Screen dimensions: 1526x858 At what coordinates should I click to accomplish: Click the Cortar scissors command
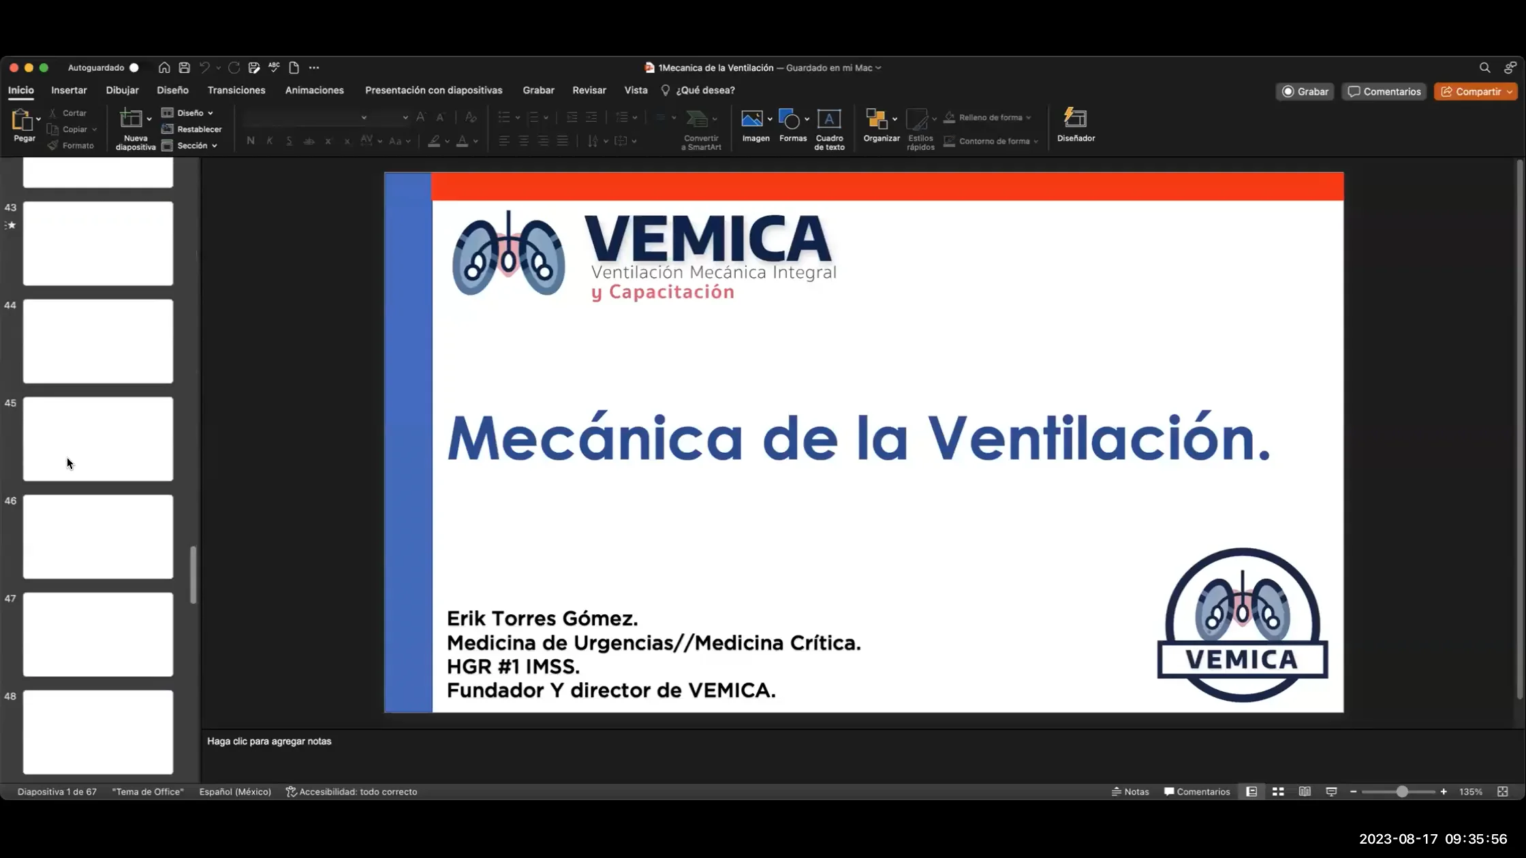tap(67, 113)
